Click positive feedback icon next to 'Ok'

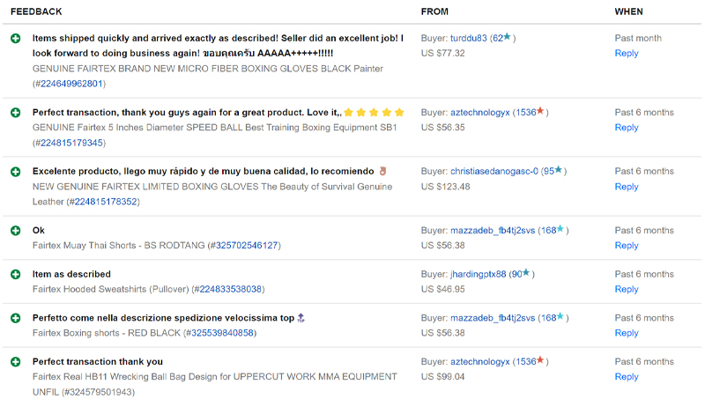click(x=16, y=231)
